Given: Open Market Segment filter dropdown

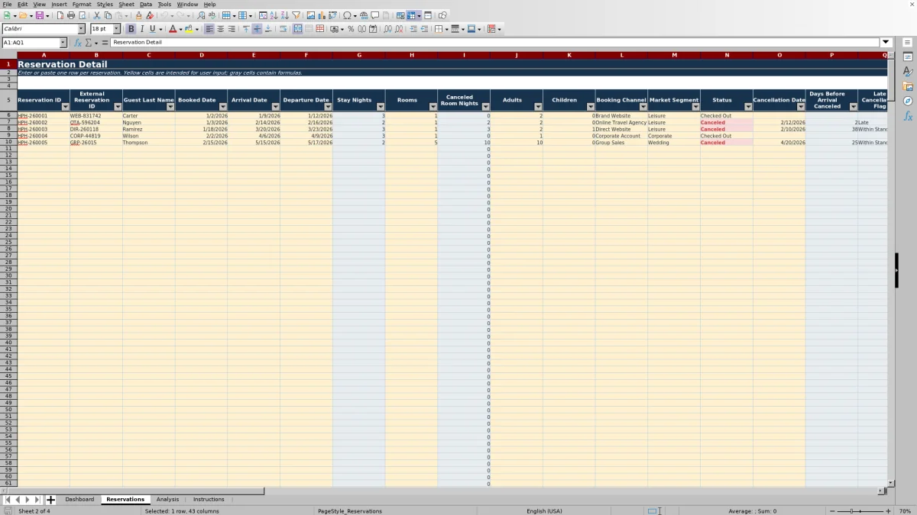Looking at the screenshot, I should tap(695, 107).
